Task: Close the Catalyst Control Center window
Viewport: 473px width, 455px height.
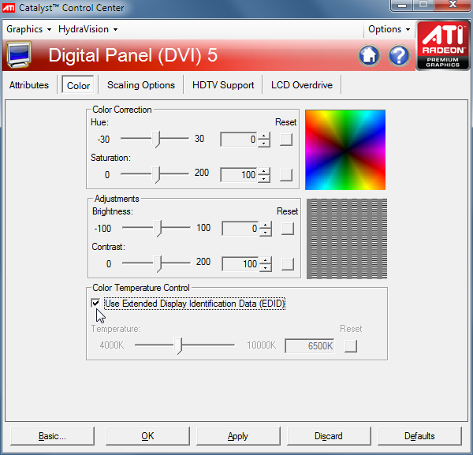Action: [453, 5]
